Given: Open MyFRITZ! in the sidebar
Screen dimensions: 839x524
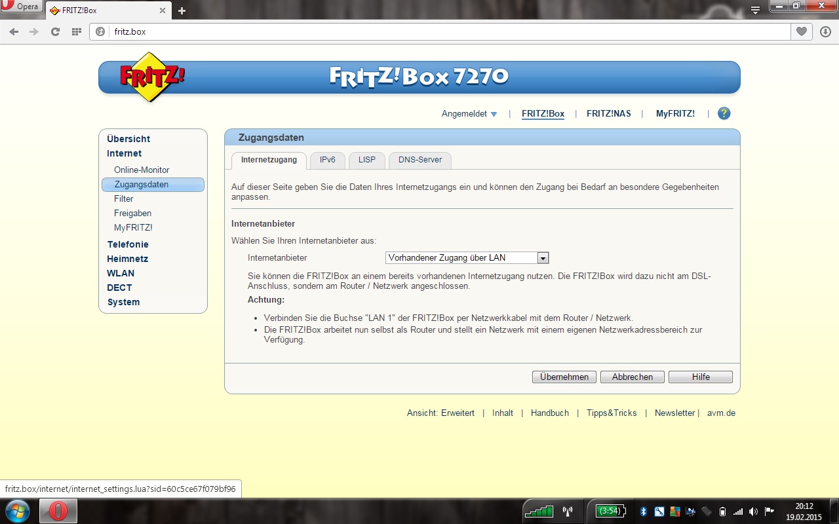Looking at the screenshot, I should point(133,228).
